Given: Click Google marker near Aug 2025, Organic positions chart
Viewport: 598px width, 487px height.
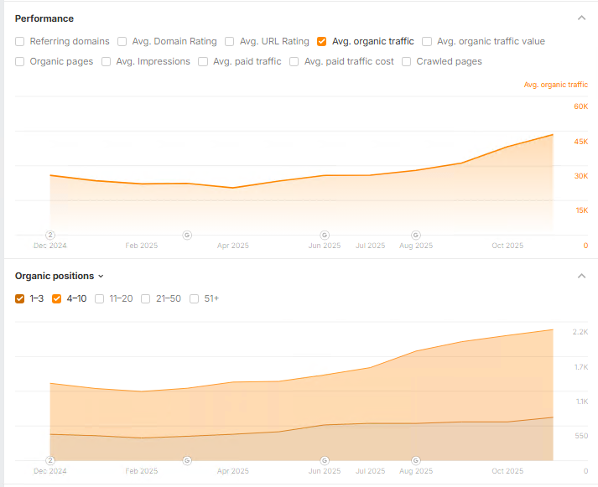Looking at the screenshot, I should [x=416, y=460].
